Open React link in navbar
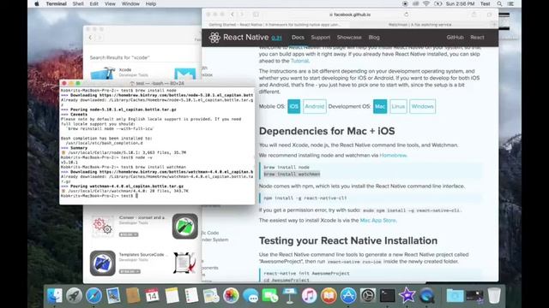Screen dimensions: 549x308 477,38
